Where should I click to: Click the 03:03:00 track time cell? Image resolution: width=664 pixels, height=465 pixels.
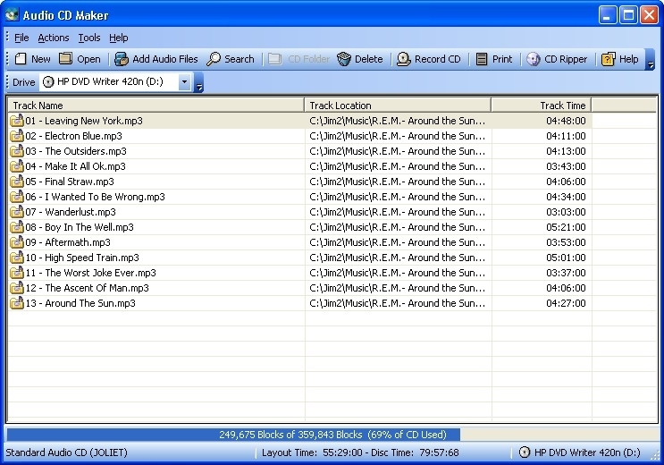[566, 212]
